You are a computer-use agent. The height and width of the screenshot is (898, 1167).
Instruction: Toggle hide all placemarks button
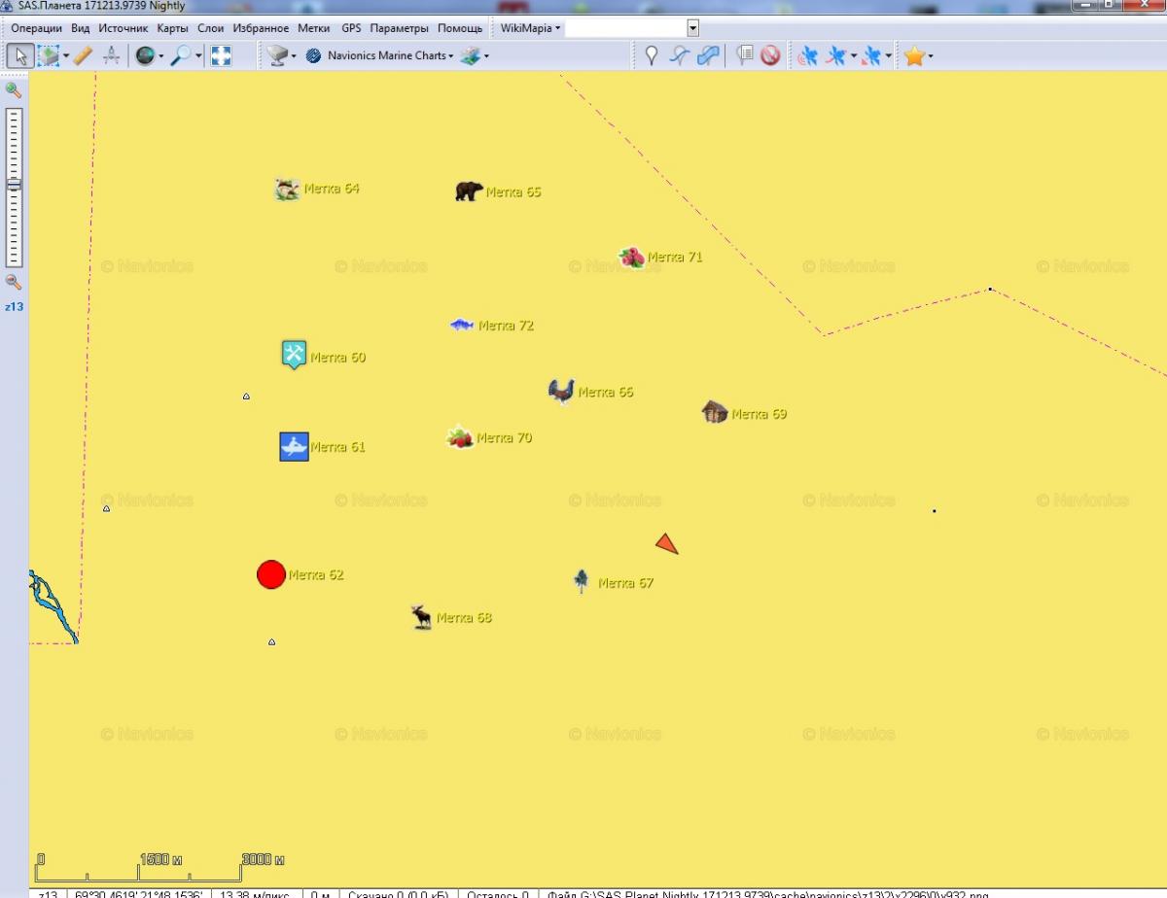770,56
